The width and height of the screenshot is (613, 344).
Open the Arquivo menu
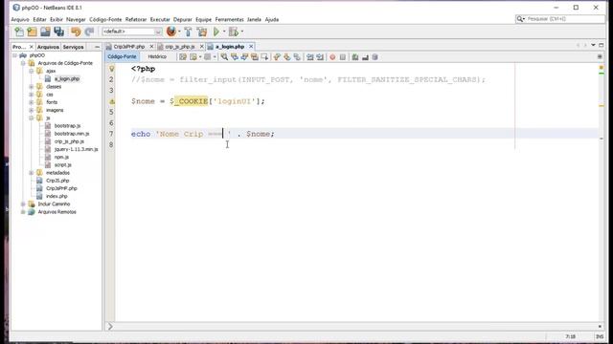tap(20, 19)
